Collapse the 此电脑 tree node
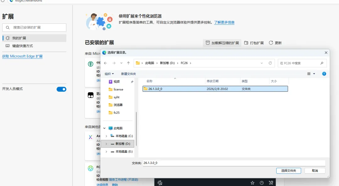 pyautogui.click(x=105, y=128)
